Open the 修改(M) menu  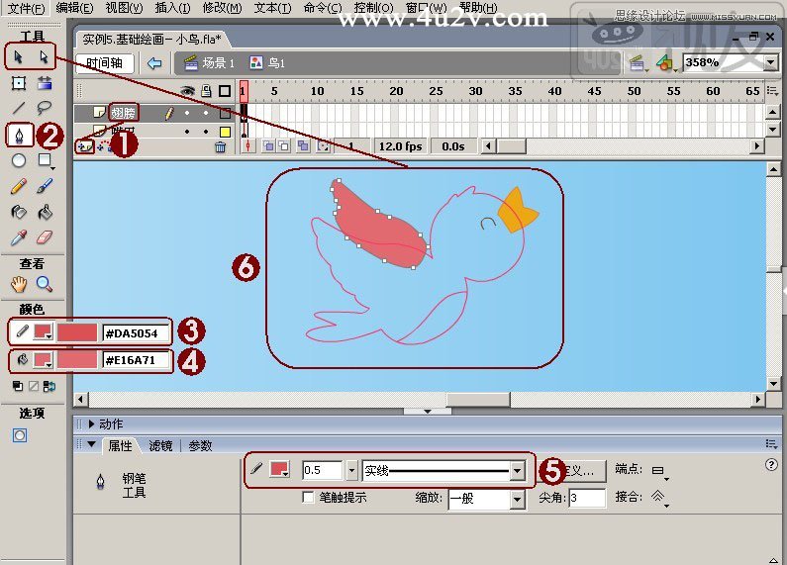coord(222,8)
